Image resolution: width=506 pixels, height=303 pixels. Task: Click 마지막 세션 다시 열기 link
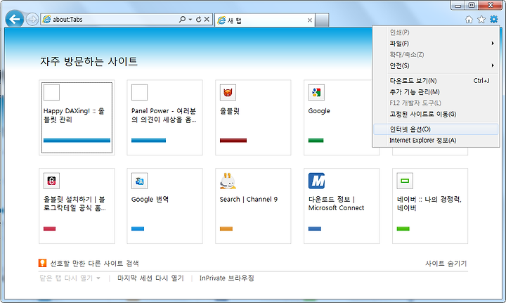pyautogui.click(x=150, y=278)
